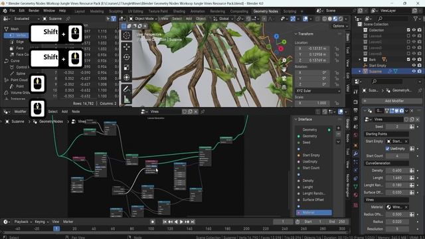Open the viewport Options dropdown

(340, 26)
